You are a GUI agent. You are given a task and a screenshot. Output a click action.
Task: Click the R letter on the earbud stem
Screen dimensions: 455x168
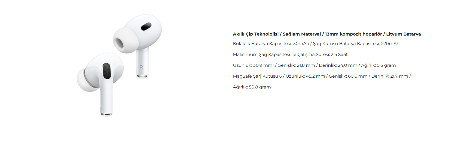click(x=141, y=67)
